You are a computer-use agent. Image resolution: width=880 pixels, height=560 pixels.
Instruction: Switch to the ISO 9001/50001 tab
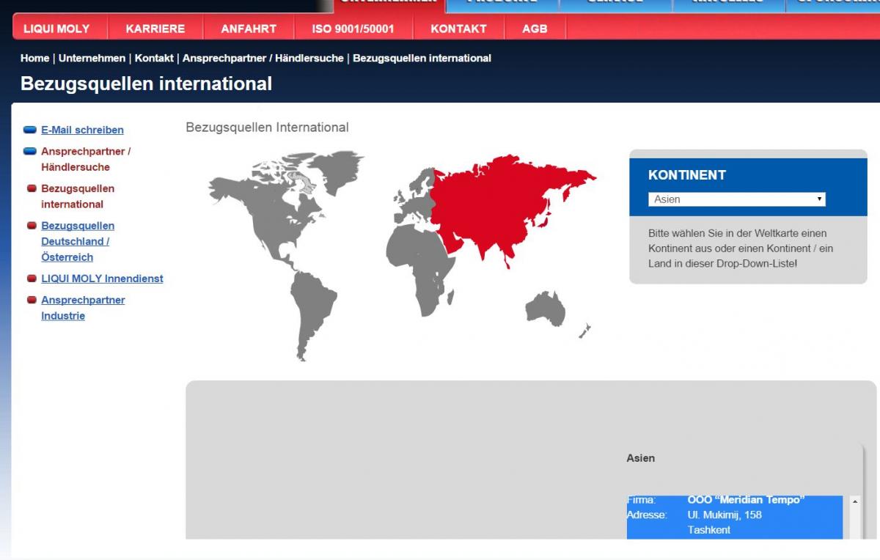tap(353, 29)
